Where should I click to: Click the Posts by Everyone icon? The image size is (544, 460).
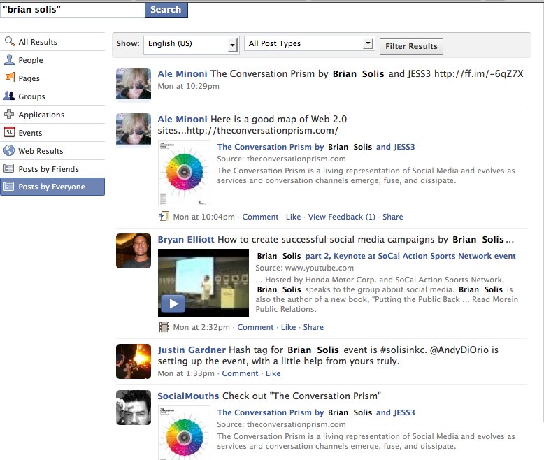pyautogui.click(x=8, y=186)
